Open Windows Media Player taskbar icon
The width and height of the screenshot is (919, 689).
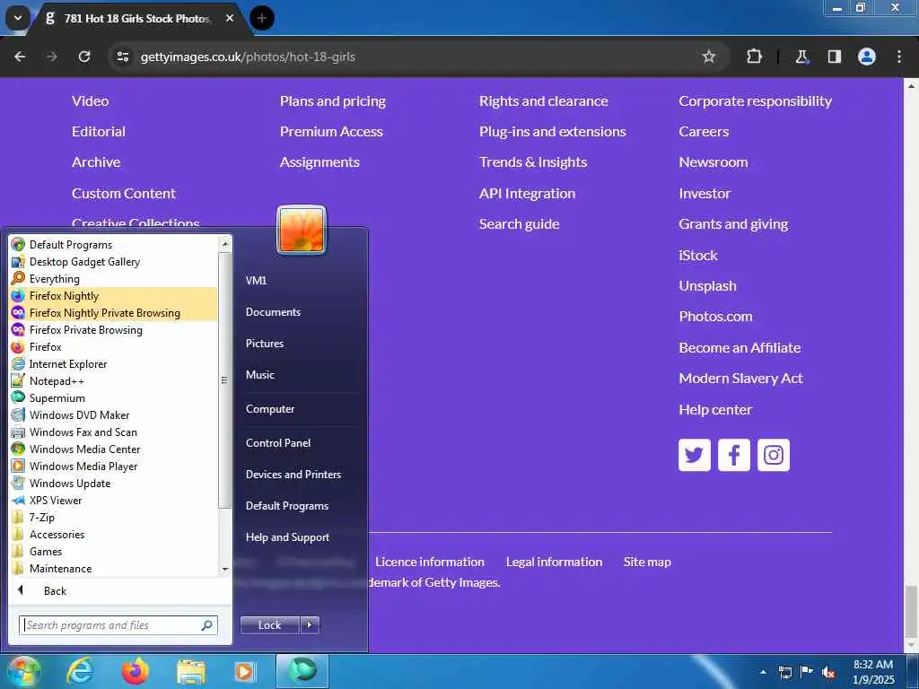pyautogui.click(x=244, y=671)
